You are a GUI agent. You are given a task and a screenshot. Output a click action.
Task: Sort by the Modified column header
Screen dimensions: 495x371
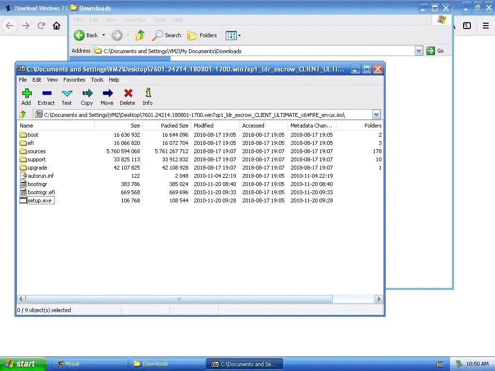coord(215,126)
